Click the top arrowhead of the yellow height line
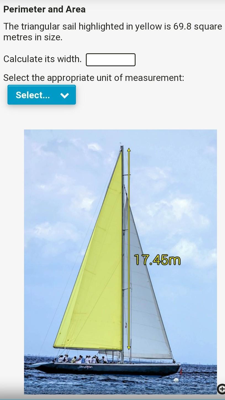225x400 pixels. pos(129,150)
